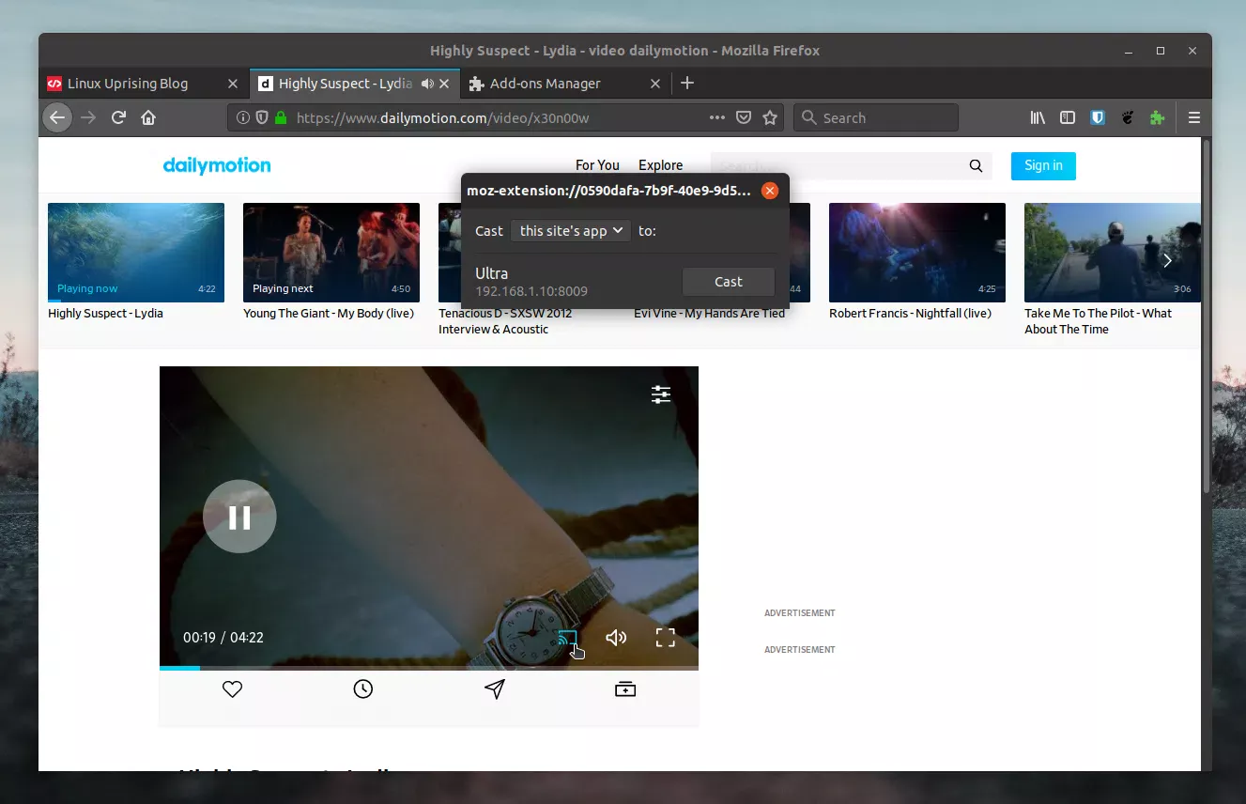Image resolution: width=1246 pixels, height=804 pixels.
Task: Mute the video with the volume icon
Action: coord(616,637)
